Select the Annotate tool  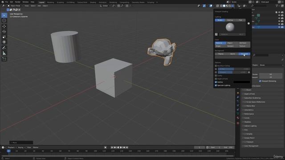coord(4,48)
